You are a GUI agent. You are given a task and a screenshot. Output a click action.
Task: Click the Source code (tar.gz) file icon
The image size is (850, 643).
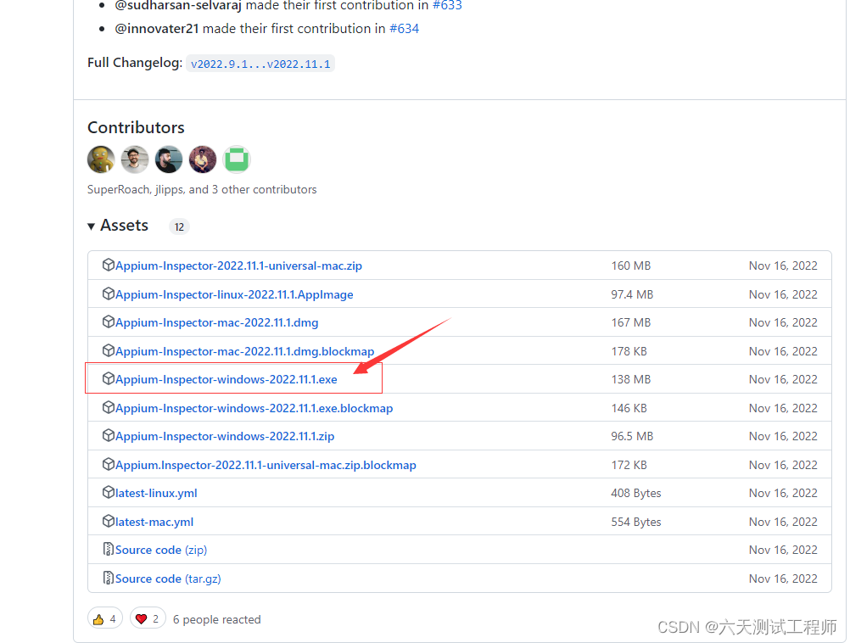109,579
